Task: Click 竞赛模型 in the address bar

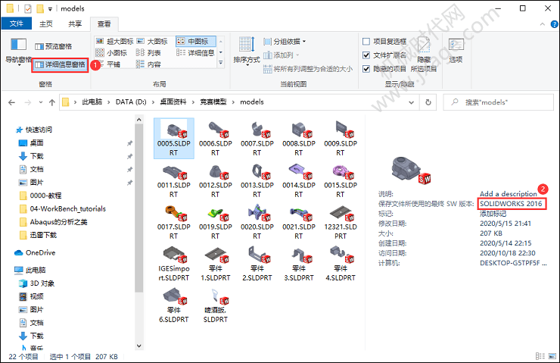Action: 213,102
